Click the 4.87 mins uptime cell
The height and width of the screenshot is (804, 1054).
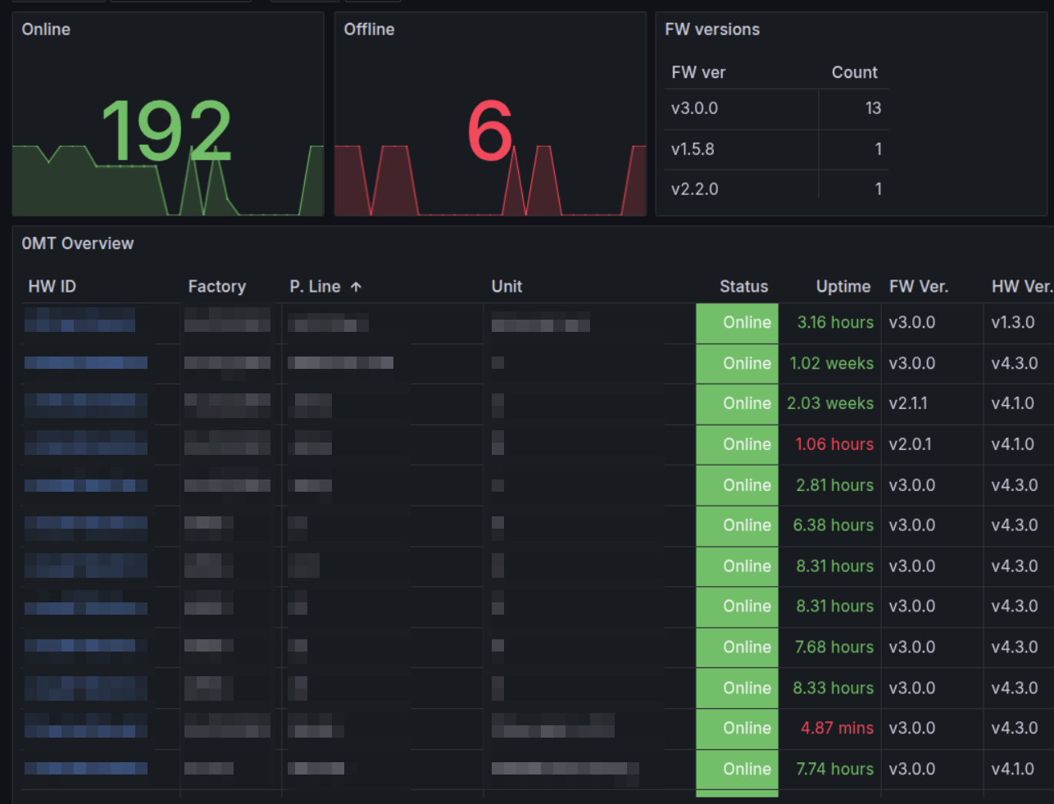[837, 728]
